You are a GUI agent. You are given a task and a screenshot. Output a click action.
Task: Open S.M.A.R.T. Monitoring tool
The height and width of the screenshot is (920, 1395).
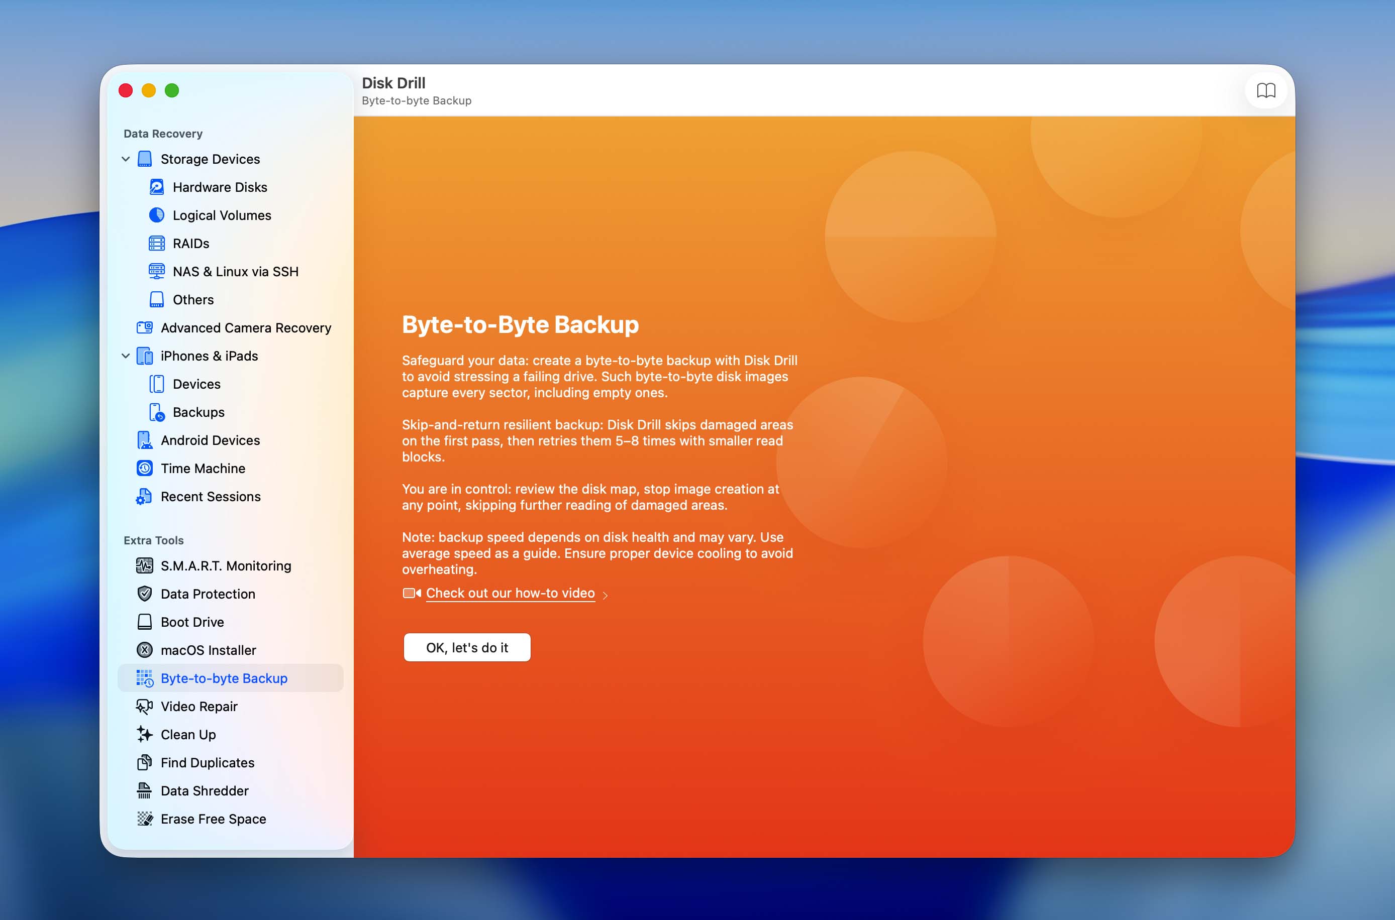pos(231,566)
